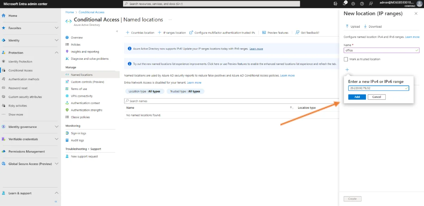The width and height of the screenshot is (424, 206).
Task: Collapse the Protection section
Action: 56,53
